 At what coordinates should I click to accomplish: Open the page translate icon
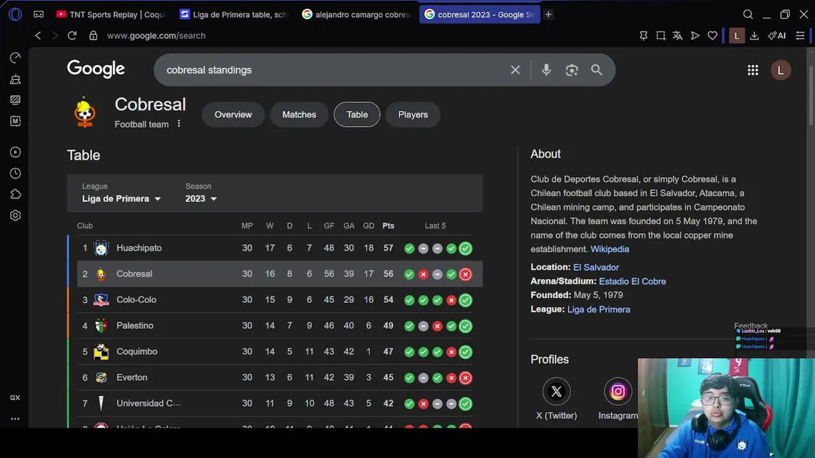(678, 36)
